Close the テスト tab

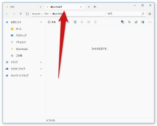click(41, 7)
